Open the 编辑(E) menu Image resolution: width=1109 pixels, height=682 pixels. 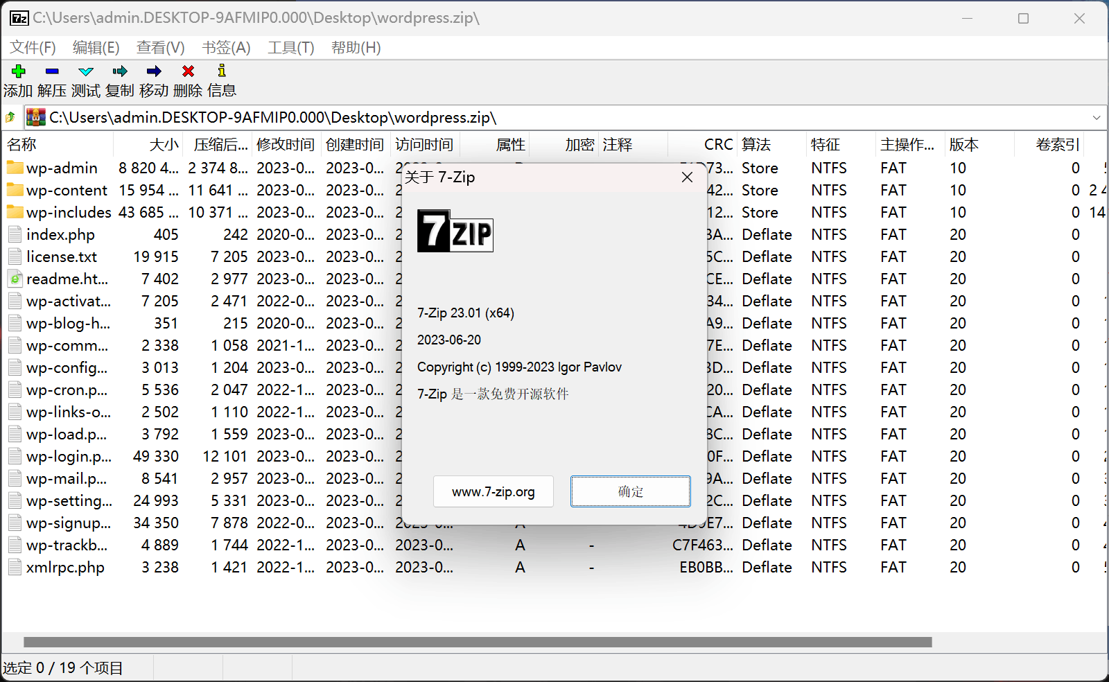[96, 47]
